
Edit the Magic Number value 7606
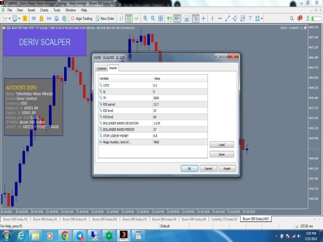(180, 142)
